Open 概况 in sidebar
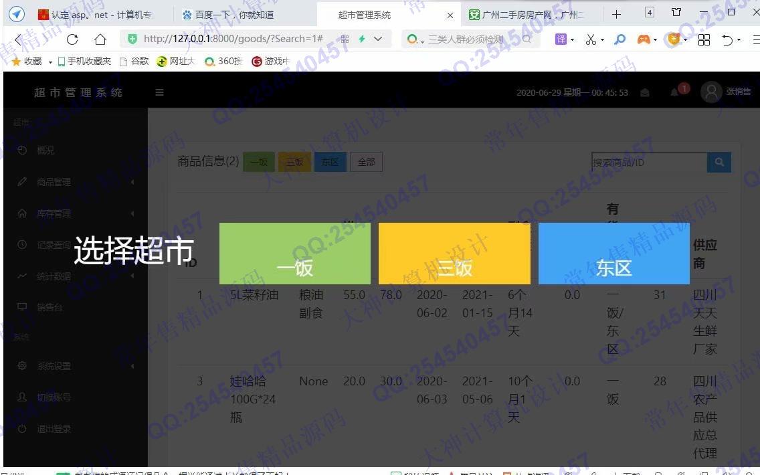Image resolution: width=760 pixels, height=475 pixels. click(x=75, y=151)
